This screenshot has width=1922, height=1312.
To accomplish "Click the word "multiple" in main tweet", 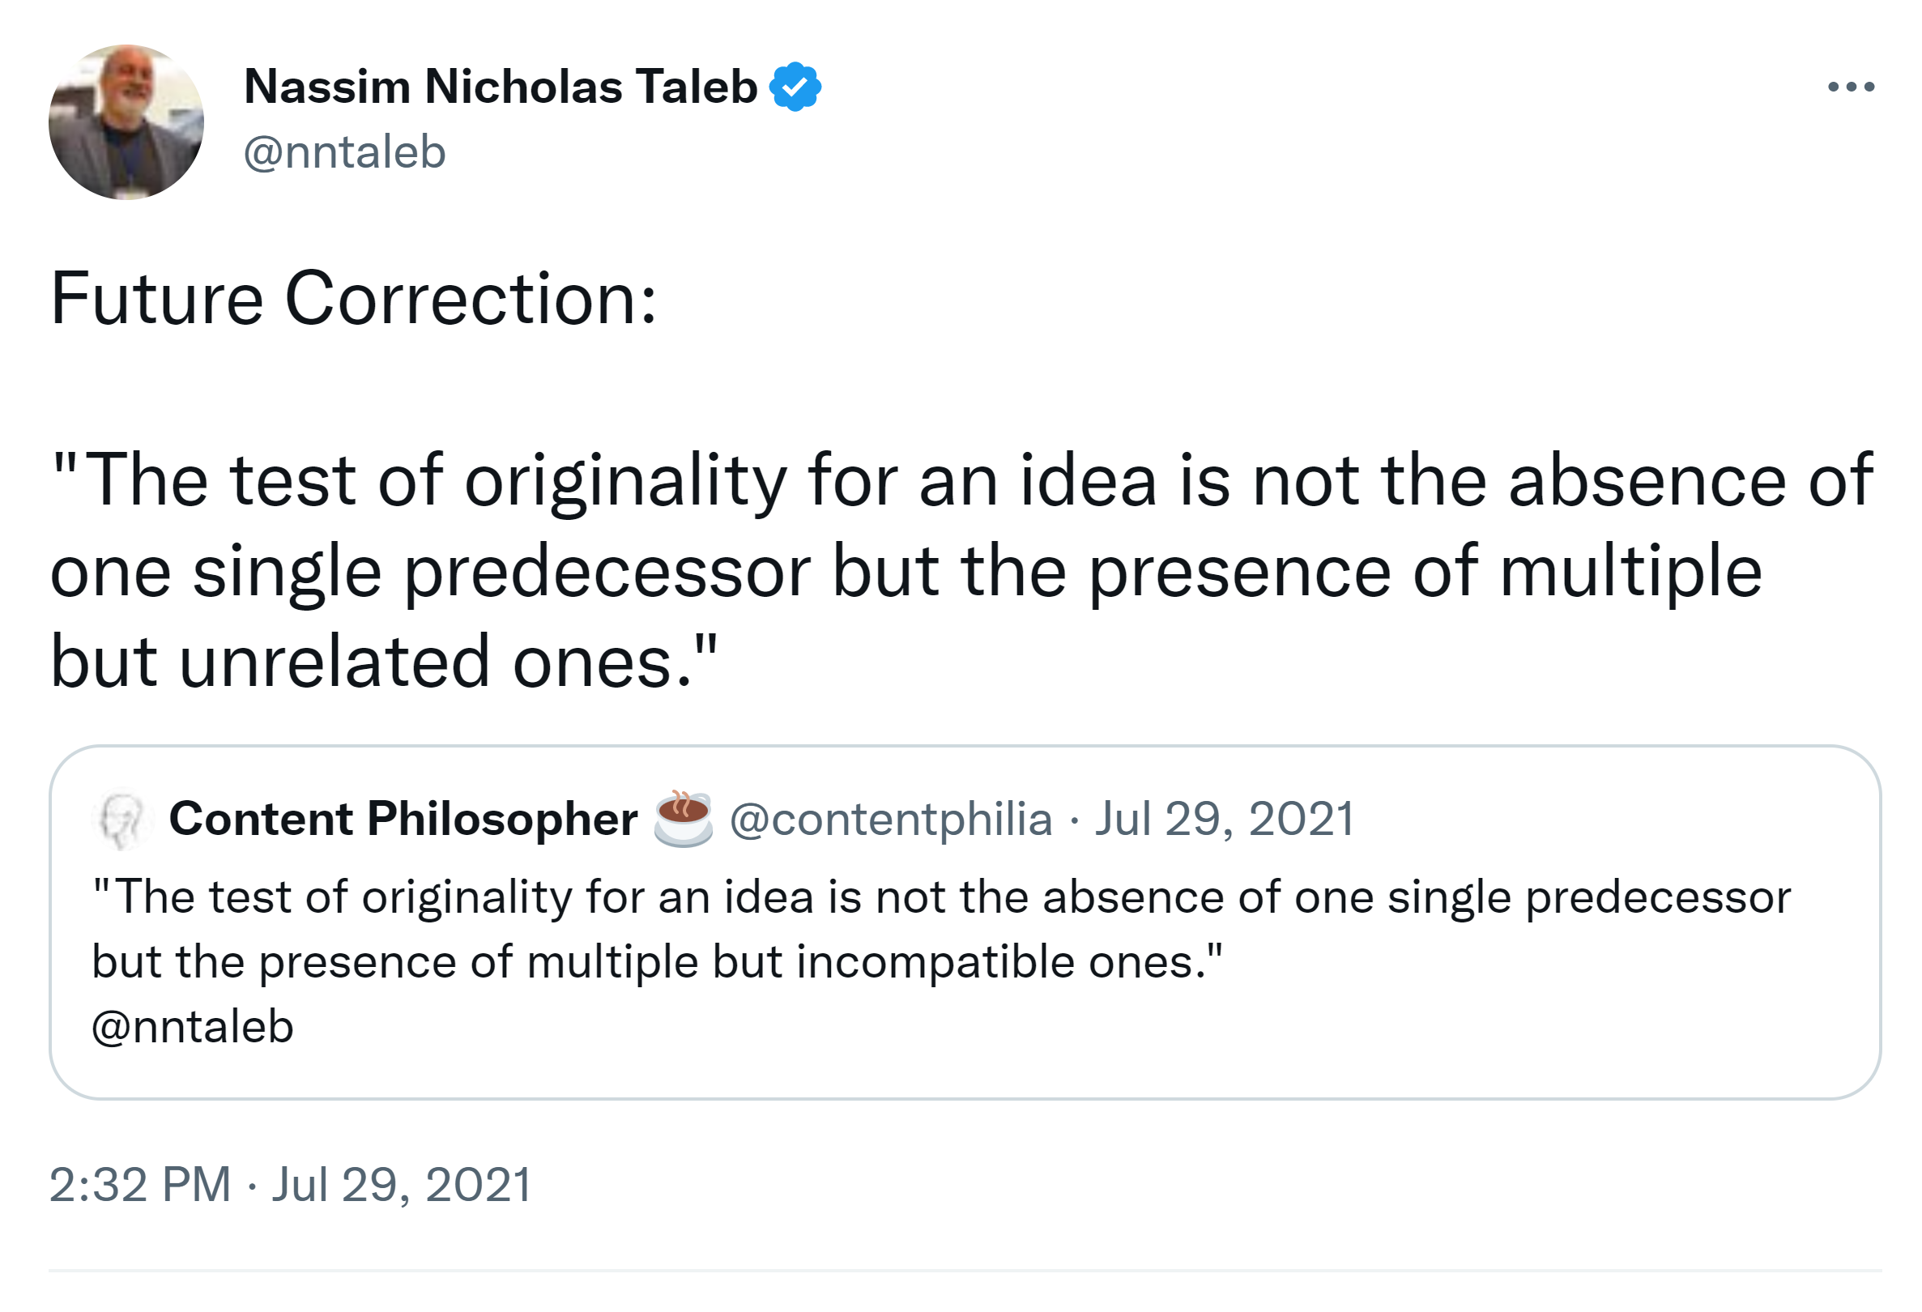I will coord(1630,571).
